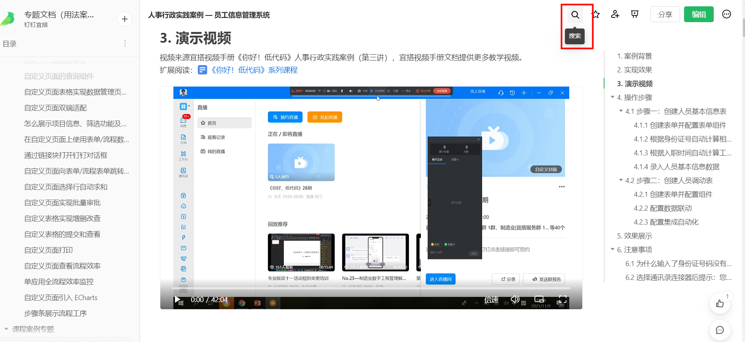Click the 专题文档 knowledge base title
The height and width of the screenshot is (342, 745).
59,15
